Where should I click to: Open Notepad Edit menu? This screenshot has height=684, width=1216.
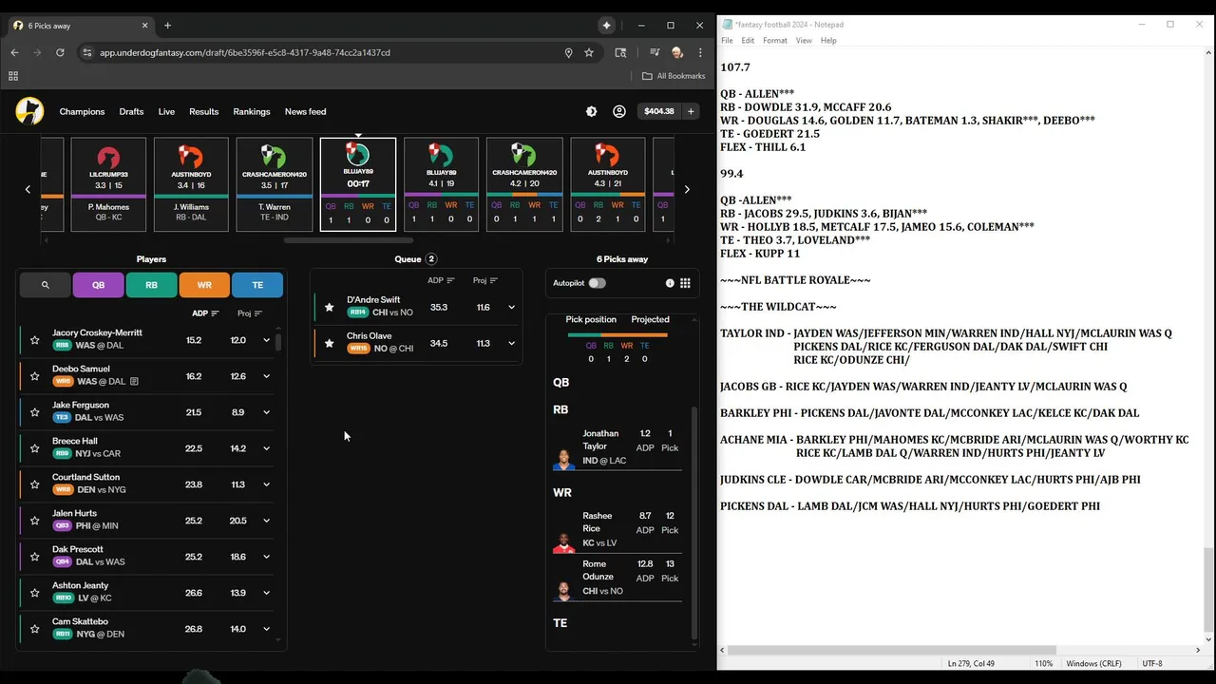(x=748, y=41)
